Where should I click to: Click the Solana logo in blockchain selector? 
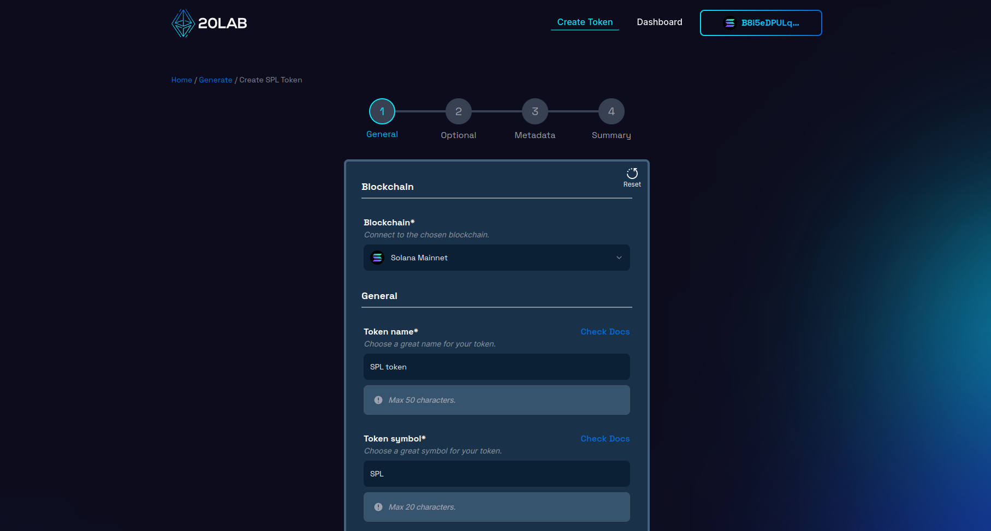click(377, 258)
